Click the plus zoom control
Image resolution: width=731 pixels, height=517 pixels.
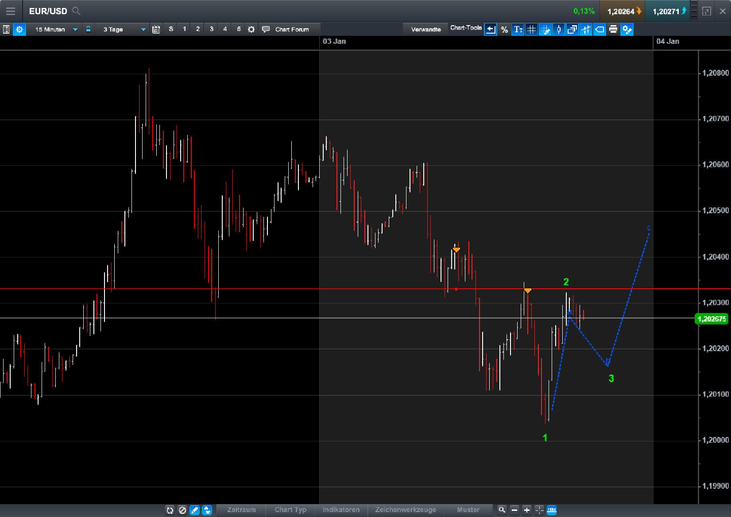coord(526,509)
